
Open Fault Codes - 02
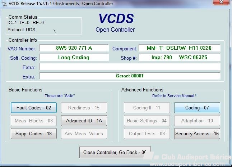pos(34,108)
